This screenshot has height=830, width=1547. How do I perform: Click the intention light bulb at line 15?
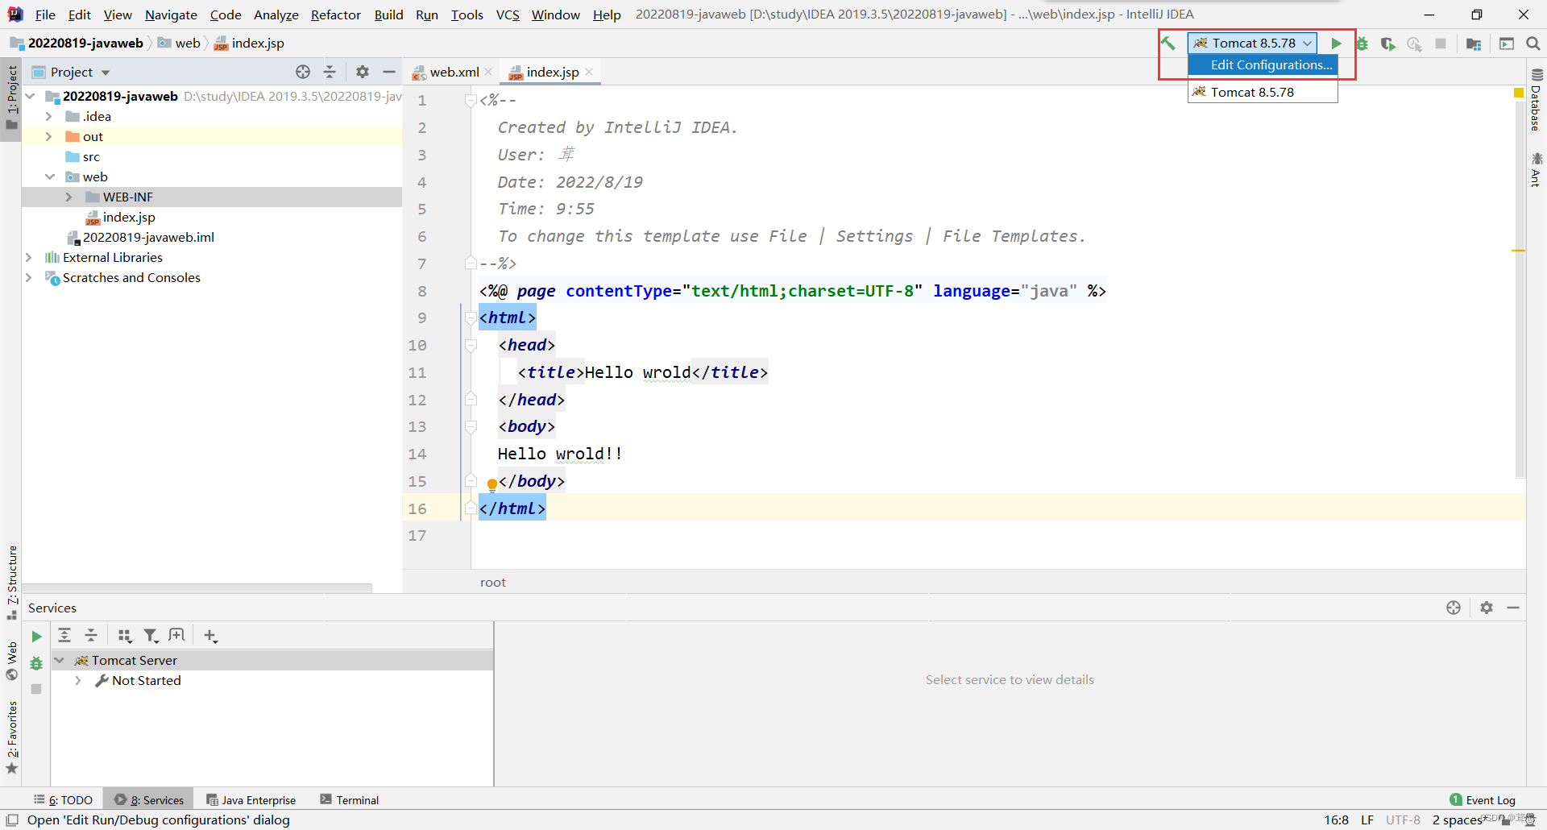click(x=491, y=484)
